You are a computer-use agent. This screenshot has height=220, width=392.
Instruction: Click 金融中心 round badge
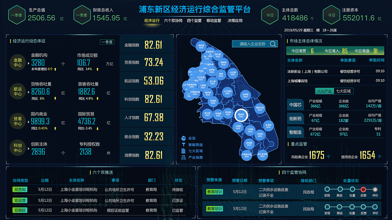coord(18,63)
